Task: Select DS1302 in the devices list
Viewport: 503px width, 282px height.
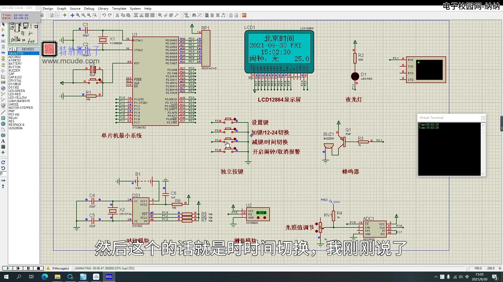Action: (14, 87)
